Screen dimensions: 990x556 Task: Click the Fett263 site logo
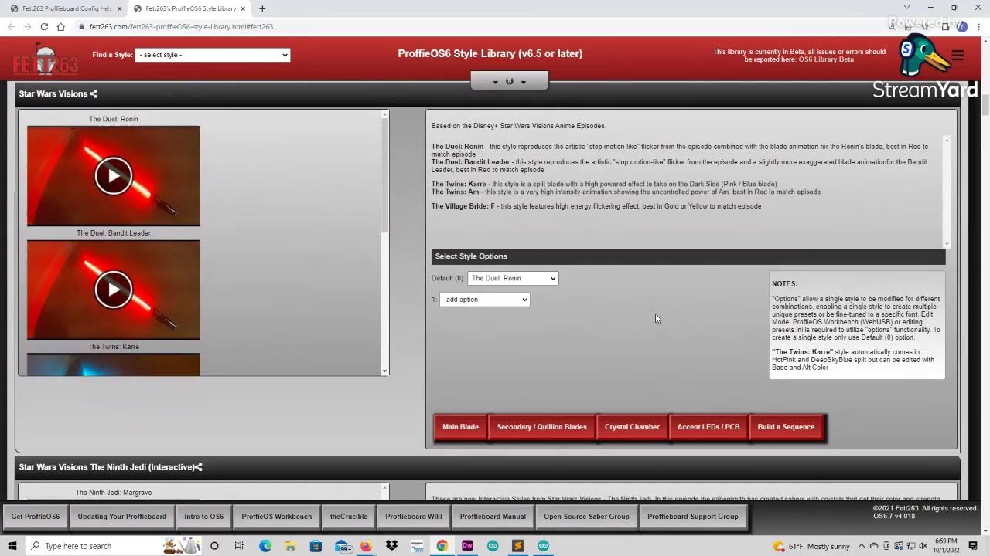pyautogui.click(x=45, y=58)
